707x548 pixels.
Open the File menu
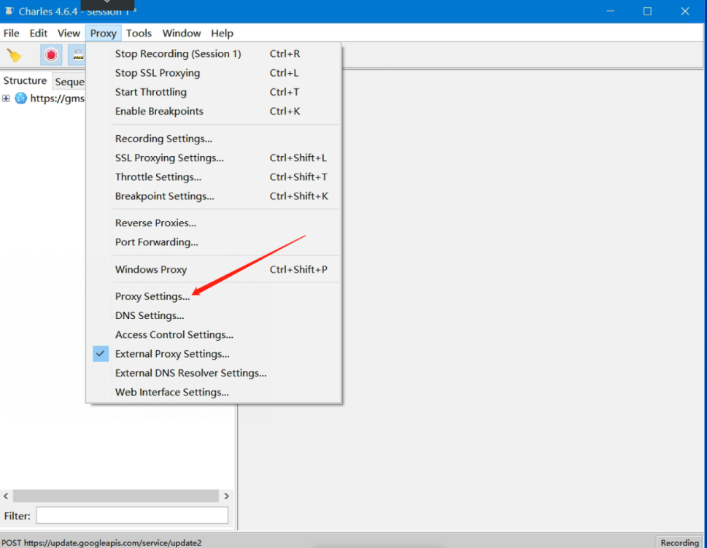[x=11, y=34]
